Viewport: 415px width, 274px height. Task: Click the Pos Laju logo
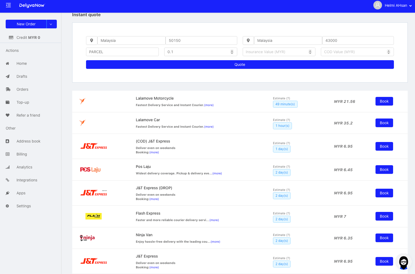click(x=90, y=170)
